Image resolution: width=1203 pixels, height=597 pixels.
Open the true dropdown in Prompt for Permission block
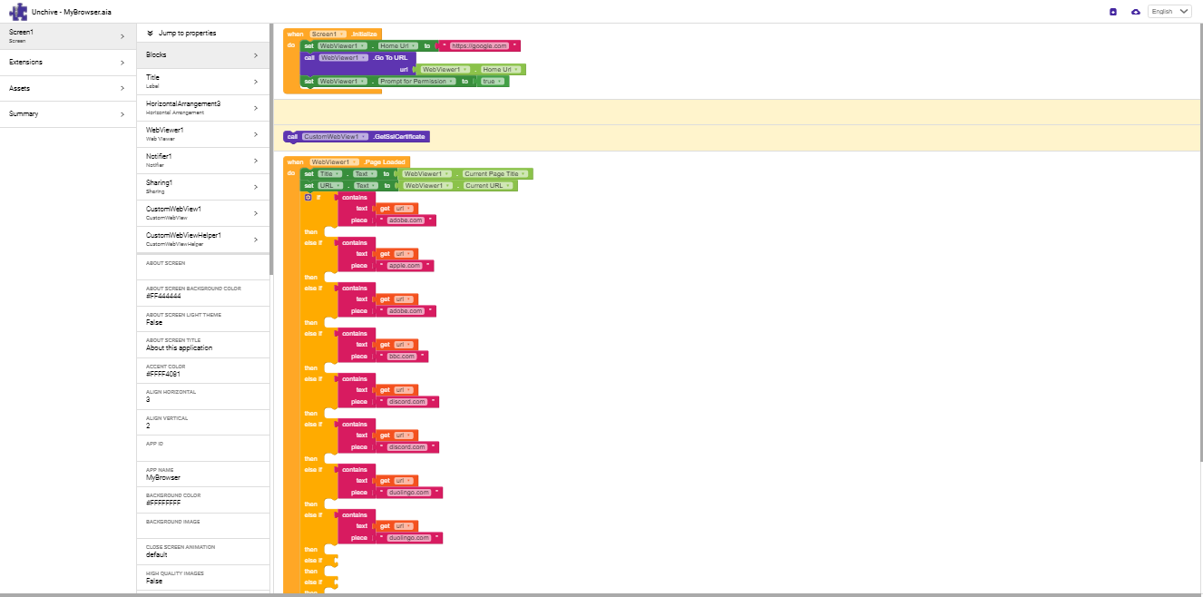498,82
